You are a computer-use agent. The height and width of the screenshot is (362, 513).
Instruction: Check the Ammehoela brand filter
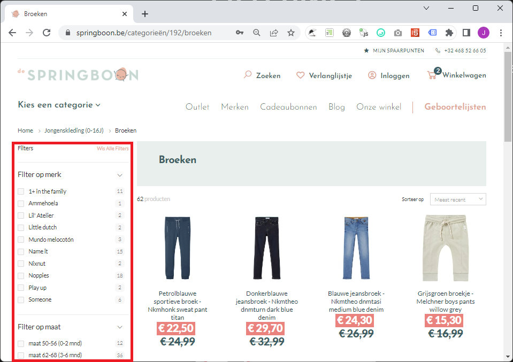point(21,203)
